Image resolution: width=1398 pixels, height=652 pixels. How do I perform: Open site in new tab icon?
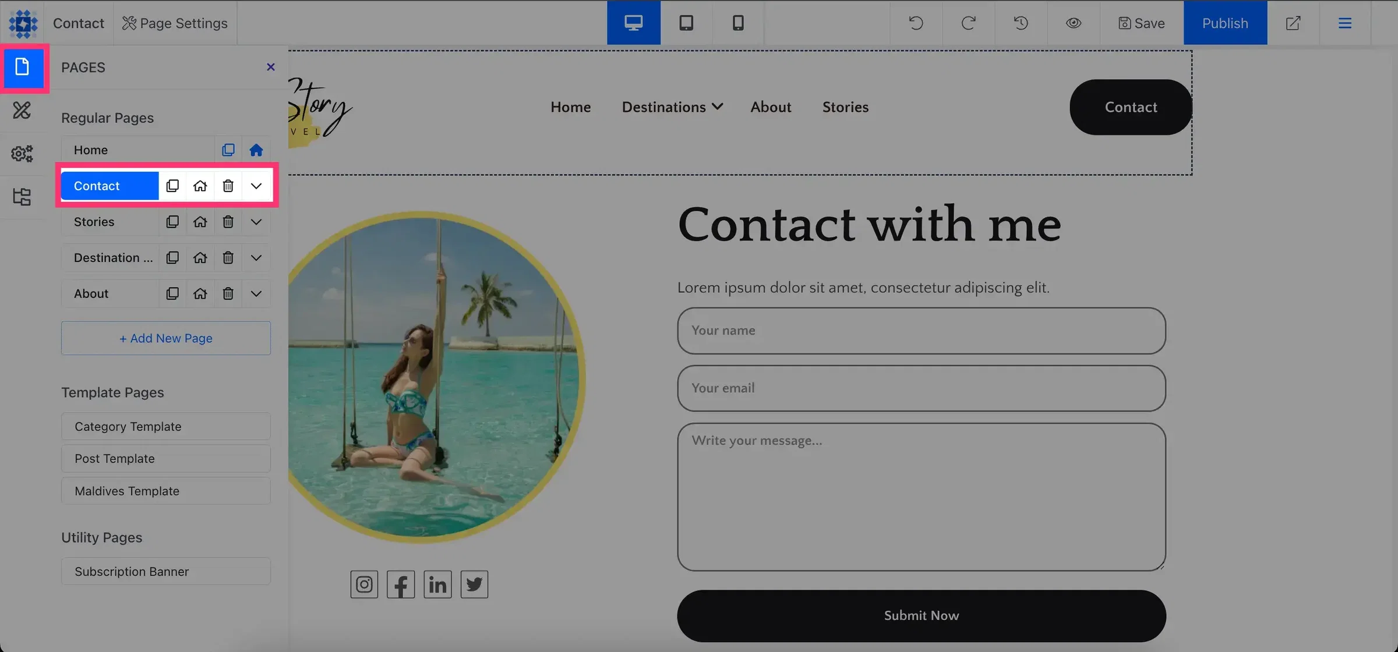pos(1293,23)
